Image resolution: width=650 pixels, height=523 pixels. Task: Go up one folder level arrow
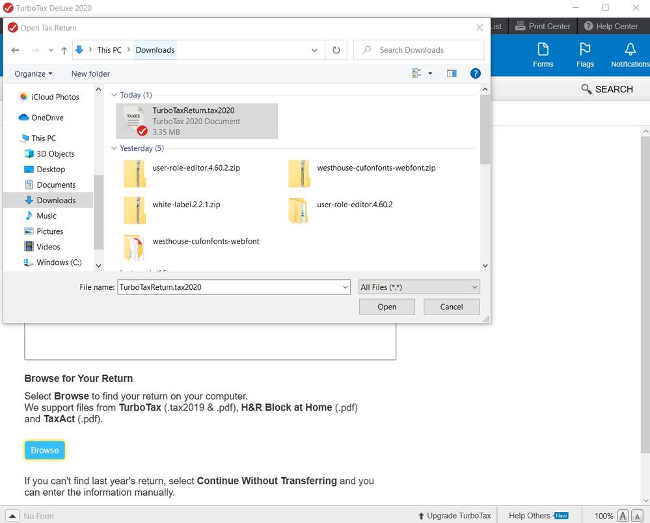click(x=64, y=50)
